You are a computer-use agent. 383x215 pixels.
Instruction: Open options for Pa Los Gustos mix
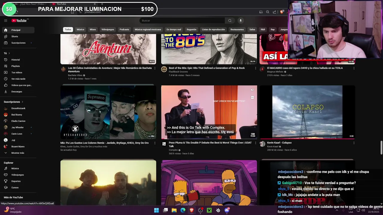(x=155, y=143)
